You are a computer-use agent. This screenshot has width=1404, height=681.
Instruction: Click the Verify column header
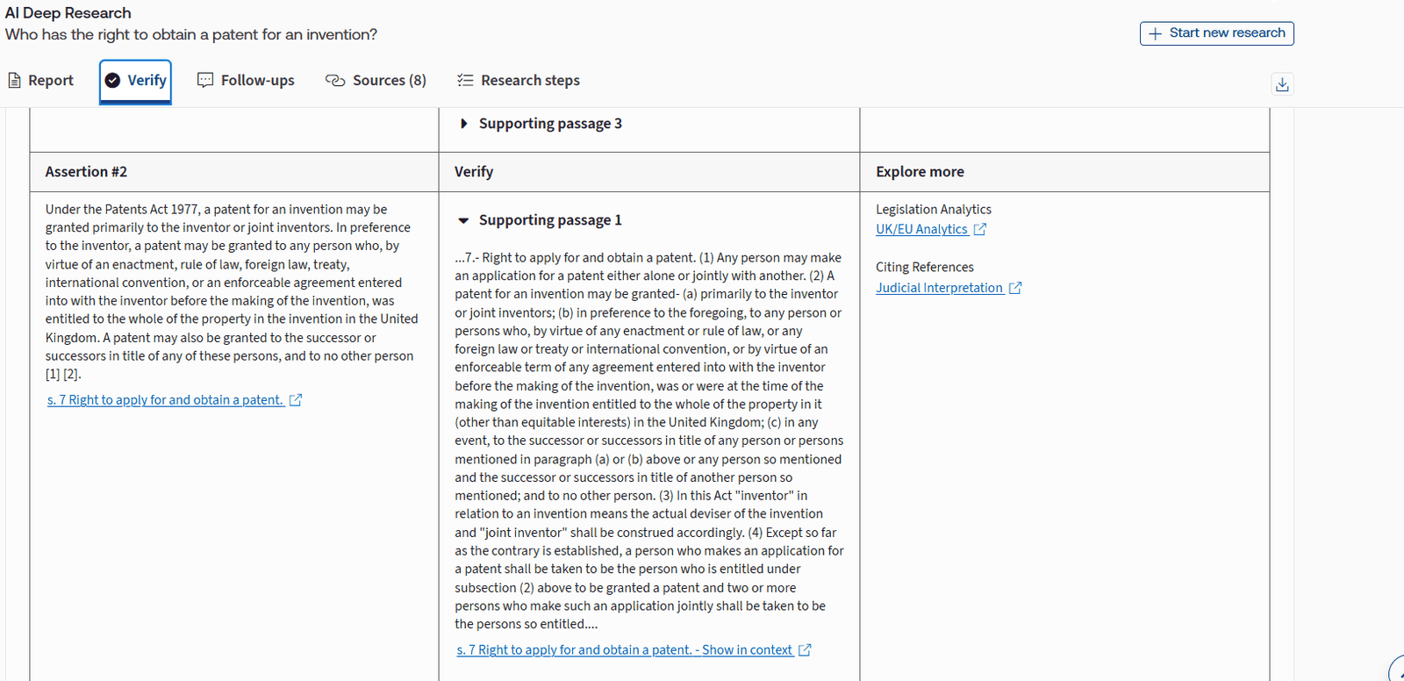[x=474, y=172]
